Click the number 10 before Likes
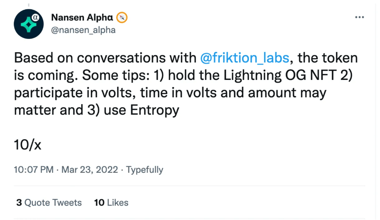 click(x=99, y=202)
